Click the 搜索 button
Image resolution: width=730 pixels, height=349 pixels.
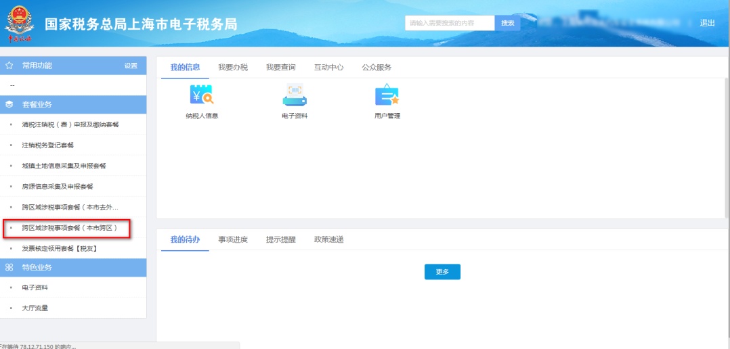(x=507, y=23)
